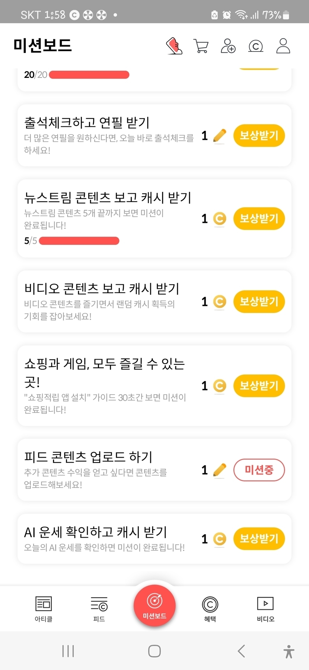Claim reward for 비디오 콘텐츠 mission
Screen dimensions: 309x670
tap(259, 301)
